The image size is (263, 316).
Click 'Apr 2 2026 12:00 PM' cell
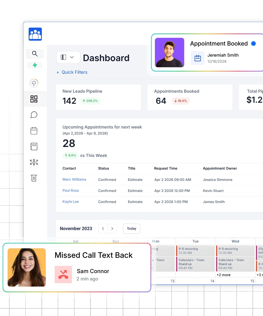[x=172, y=191]
